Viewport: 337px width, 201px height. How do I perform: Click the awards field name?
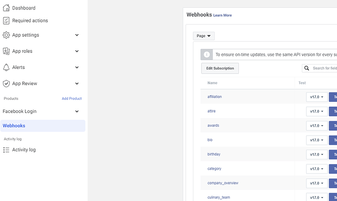213,126
